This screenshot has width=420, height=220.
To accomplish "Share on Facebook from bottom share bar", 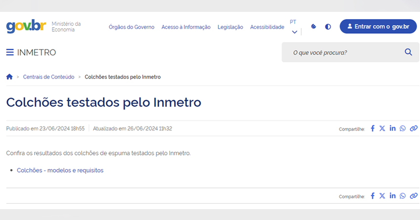I will [373, 196].
